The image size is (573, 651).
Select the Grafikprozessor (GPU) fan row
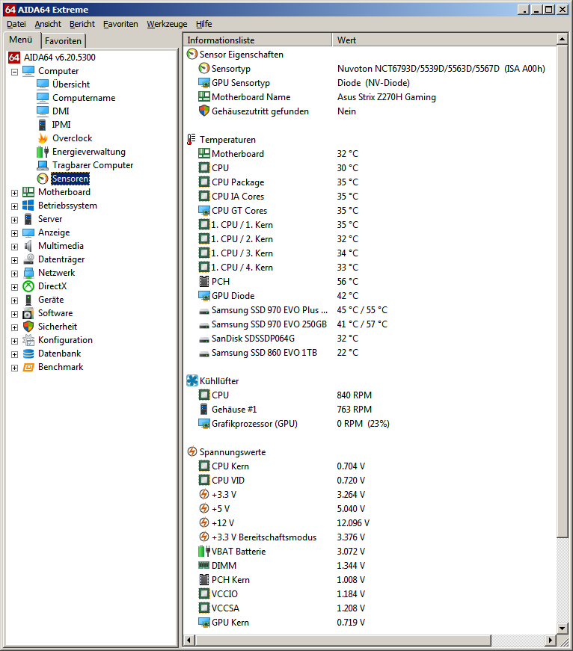pos(370,424)
